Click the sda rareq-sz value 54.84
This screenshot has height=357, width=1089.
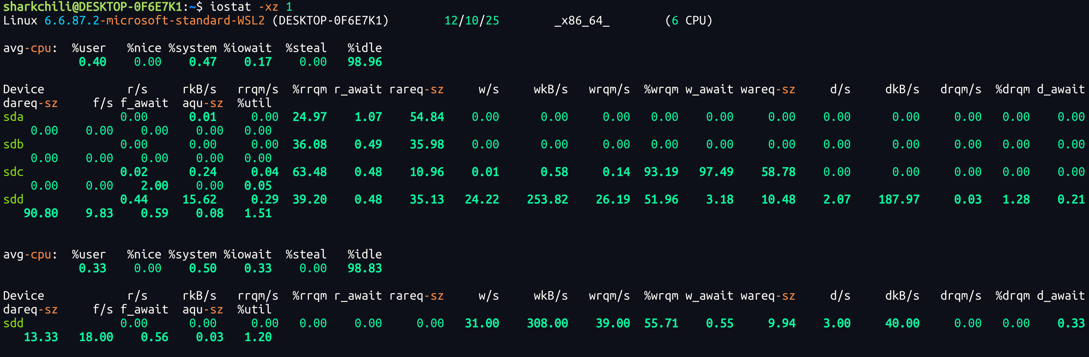pyautogui.click(x=427, y=117)
